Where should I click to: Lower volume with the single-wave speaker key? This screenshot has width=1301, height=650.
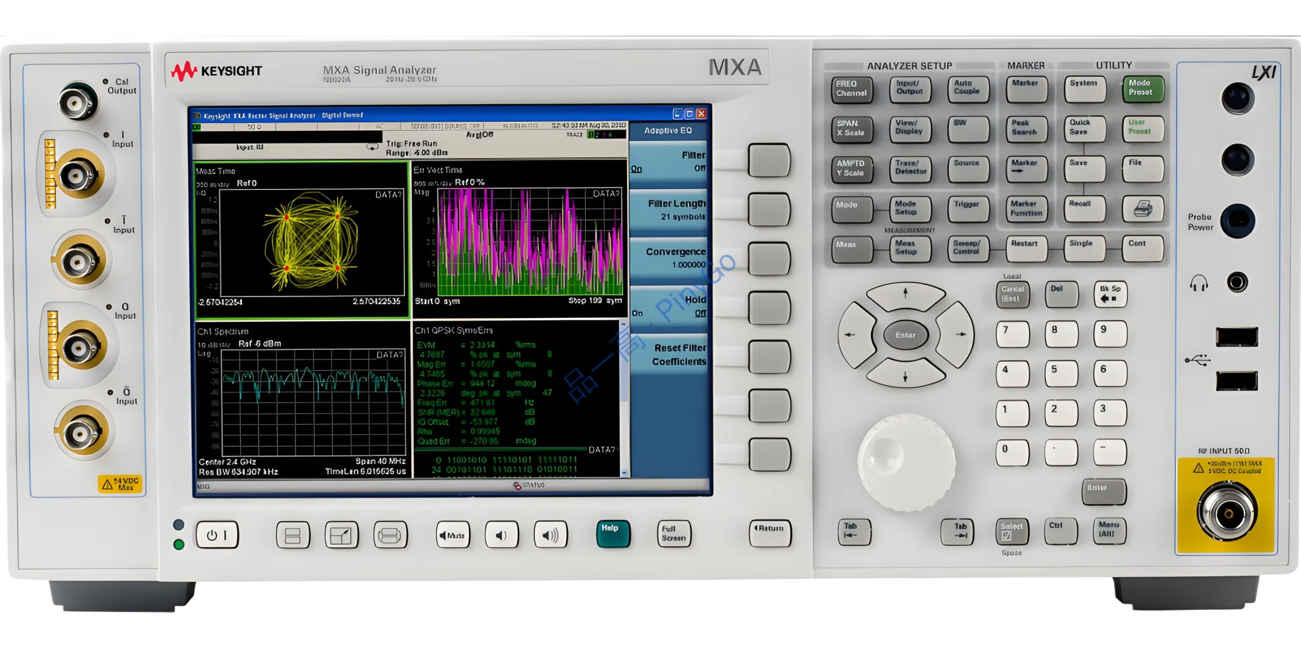point(502,534)
